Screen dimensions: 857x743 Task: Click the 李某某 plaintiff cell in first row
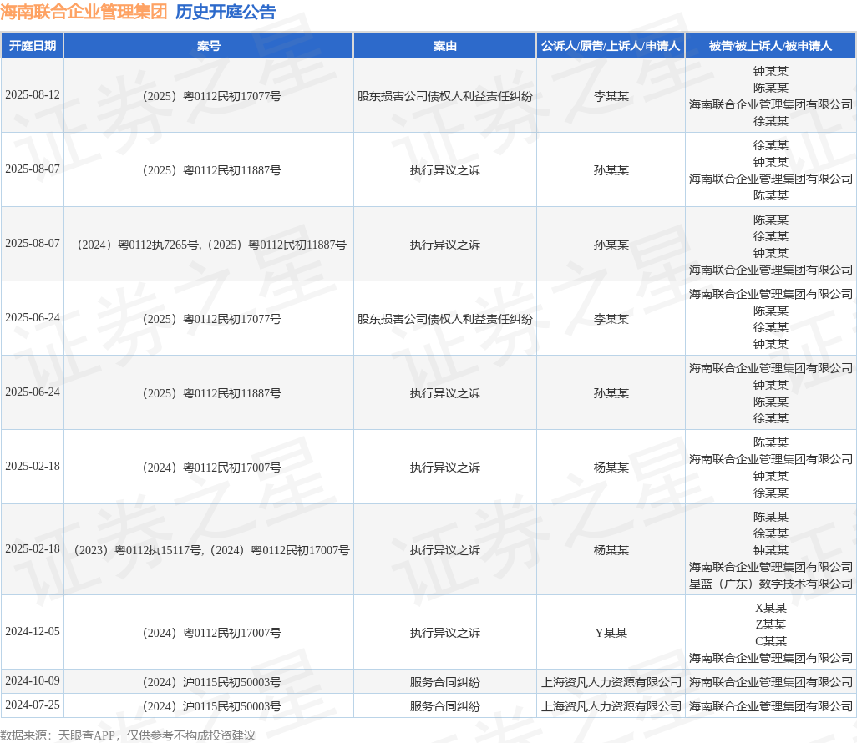[611, 96]
